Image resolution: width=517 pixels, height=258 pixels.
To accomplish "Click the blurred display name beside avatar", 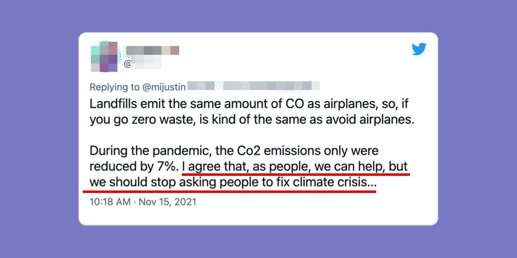I will (152, 50).
